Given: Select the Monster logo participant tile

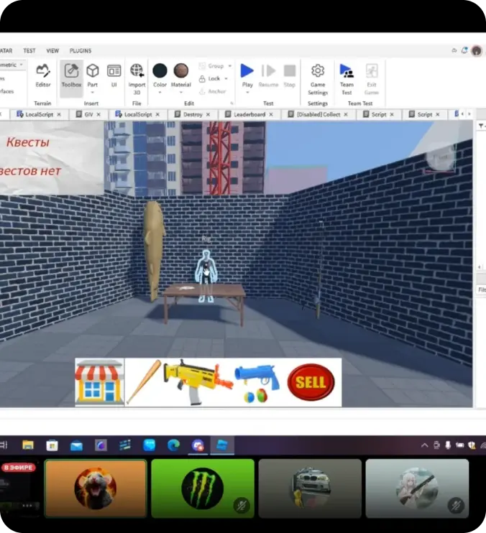Looking at the screenshot, I should pos(203,488).
